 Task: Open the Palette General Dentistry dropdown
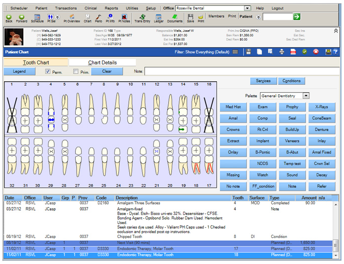point(306,95)
